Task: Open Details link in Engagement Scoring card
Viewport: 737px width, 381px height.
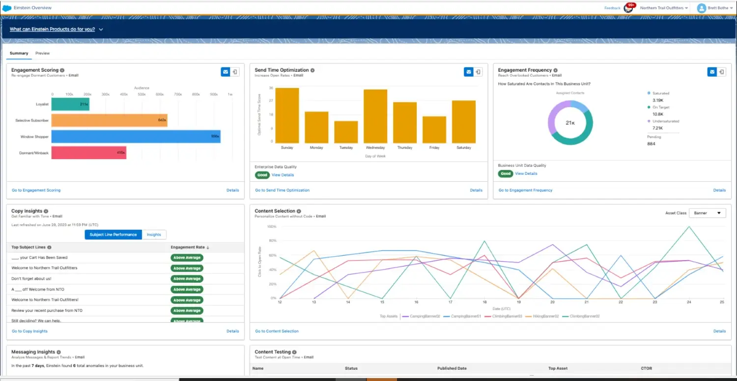Action: click(x=233, y=190)
